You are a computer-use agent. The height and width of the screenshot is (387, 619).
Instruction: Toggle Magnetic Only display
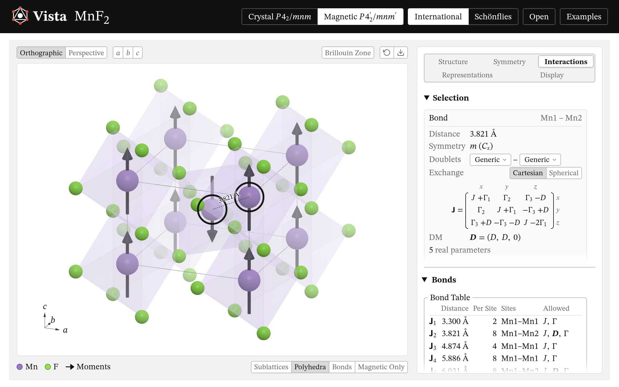click(381, 367)
